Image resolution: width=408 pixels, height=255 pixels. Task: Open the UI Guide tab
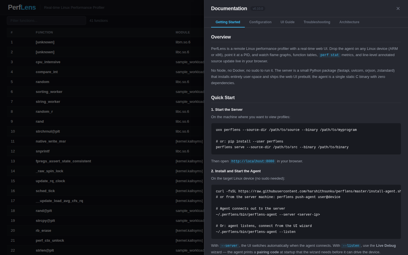pos(288,22)
